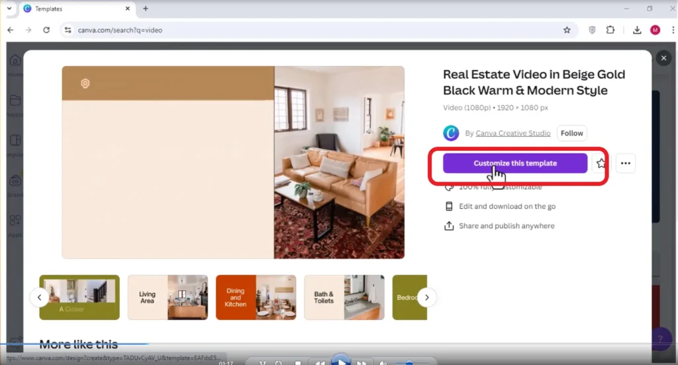Open the three-dots more options menu
678x365 pixels.
pos(625,163)
